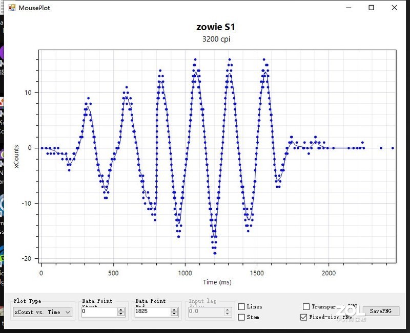This screenshot has width=410, height=333.
Task: Click the disabled Input lag field
Action: click(207, 312)
